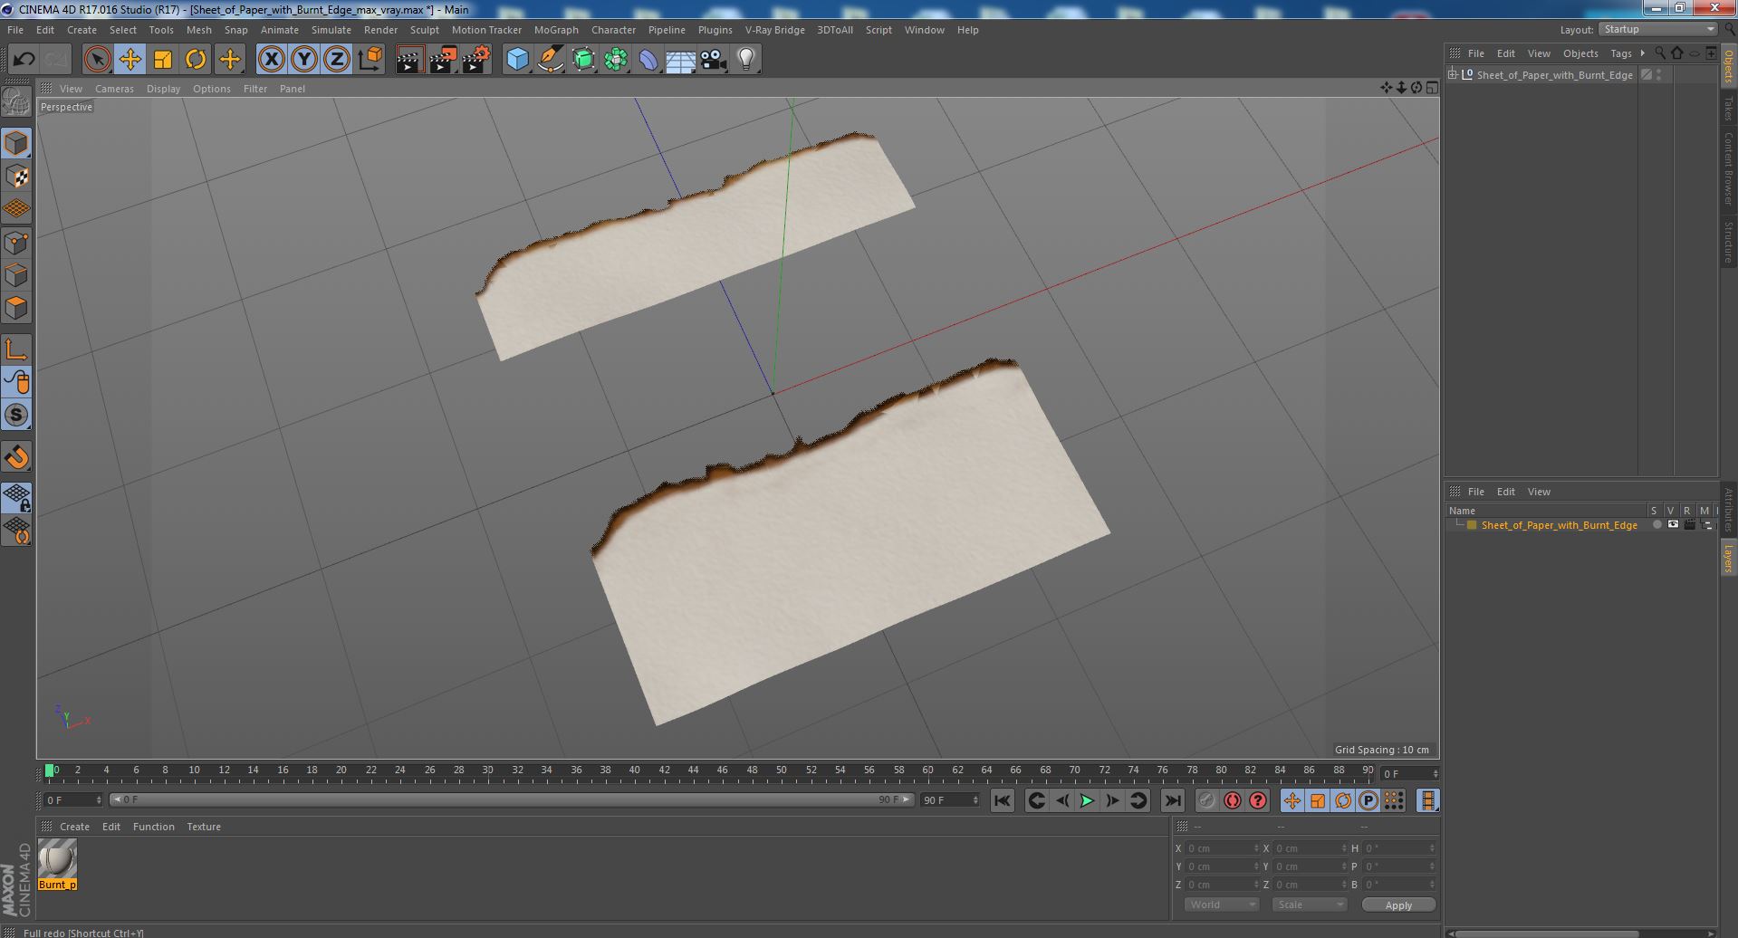Toggle solo for Sheet_of_Paper_with_Burnt_Edge layer

1657,525
